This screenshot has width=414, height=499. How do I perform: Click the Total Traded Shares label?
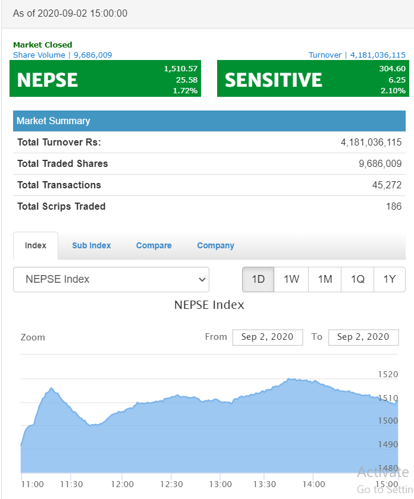point(63,163)
